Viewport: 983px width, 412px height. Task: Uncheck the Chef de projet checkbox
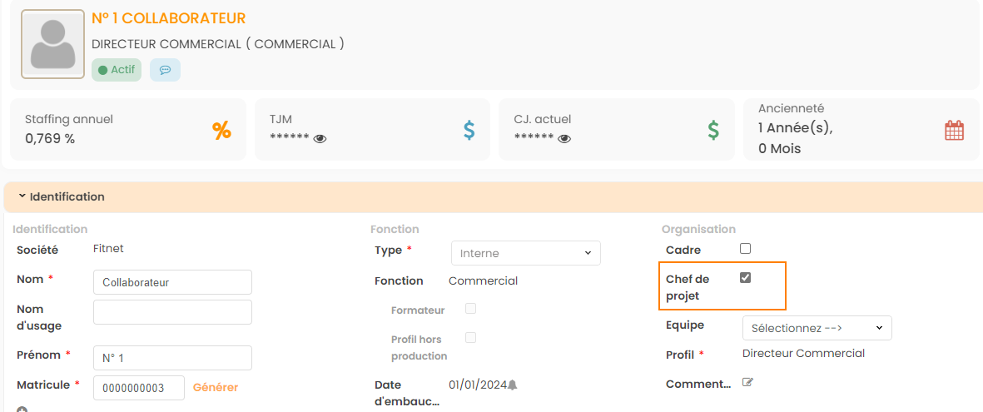(x=745, y=278)
